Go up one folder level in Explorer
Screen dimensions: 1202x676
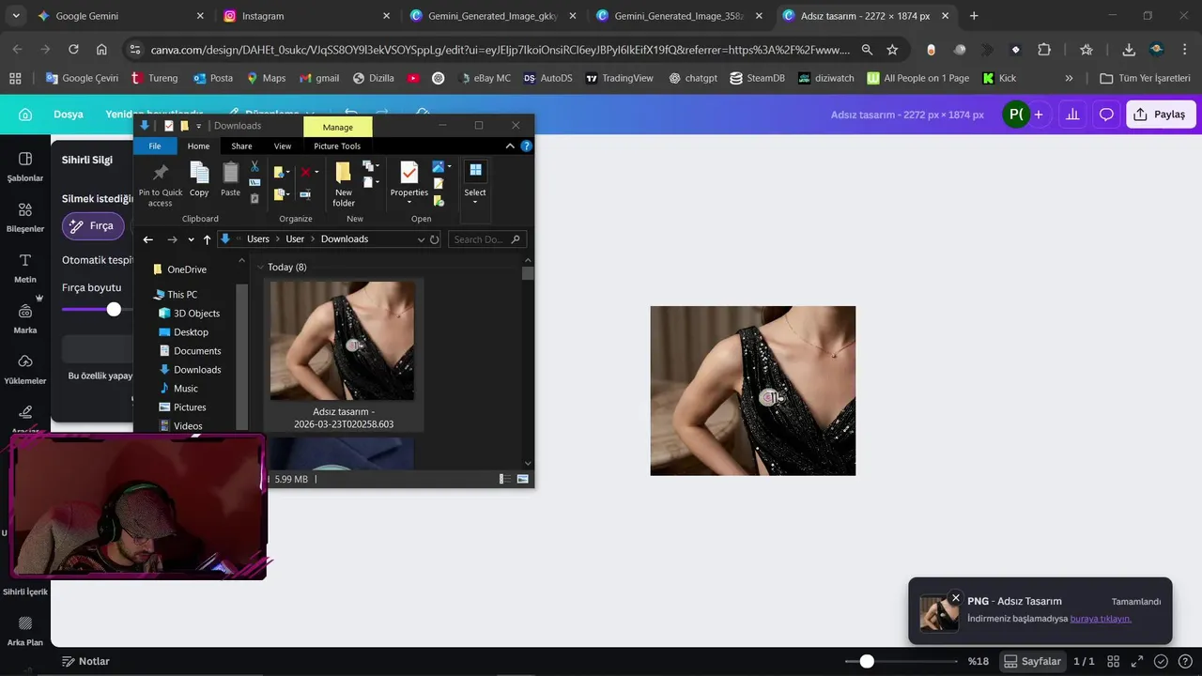208,239
